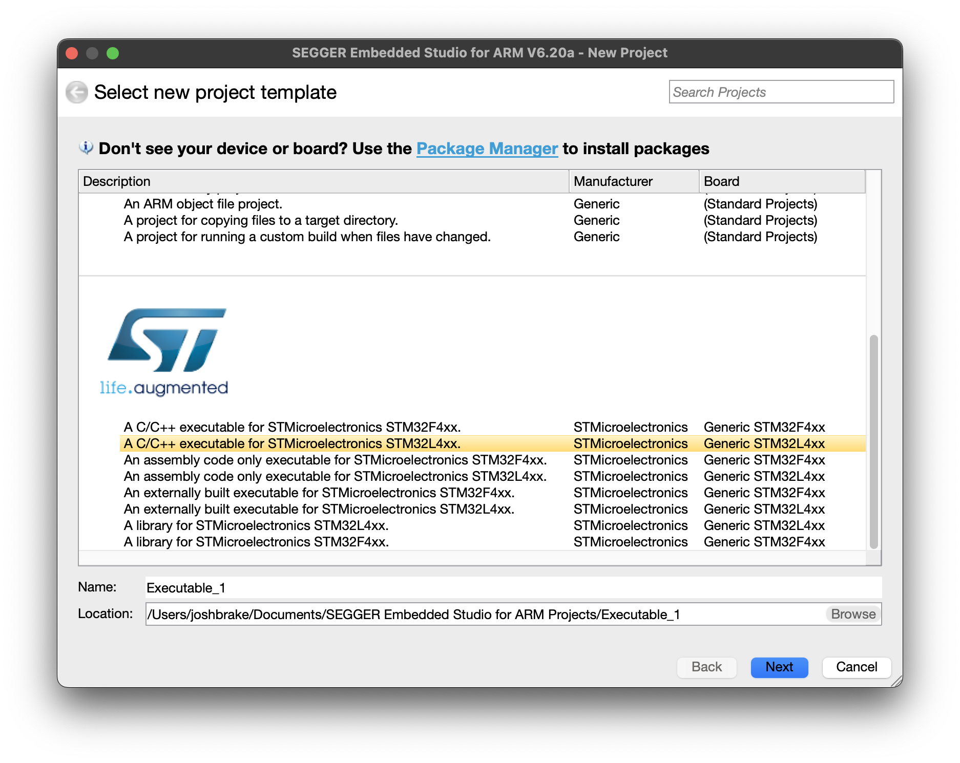Open the Package Manager link
This screenshot has height=763, width=960.
point(487,149)
